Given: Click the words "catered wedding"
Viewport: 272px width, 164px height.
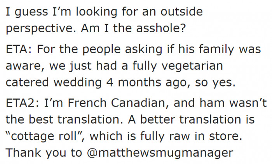Looking at the screenshot, I should (x=54, y=83).
